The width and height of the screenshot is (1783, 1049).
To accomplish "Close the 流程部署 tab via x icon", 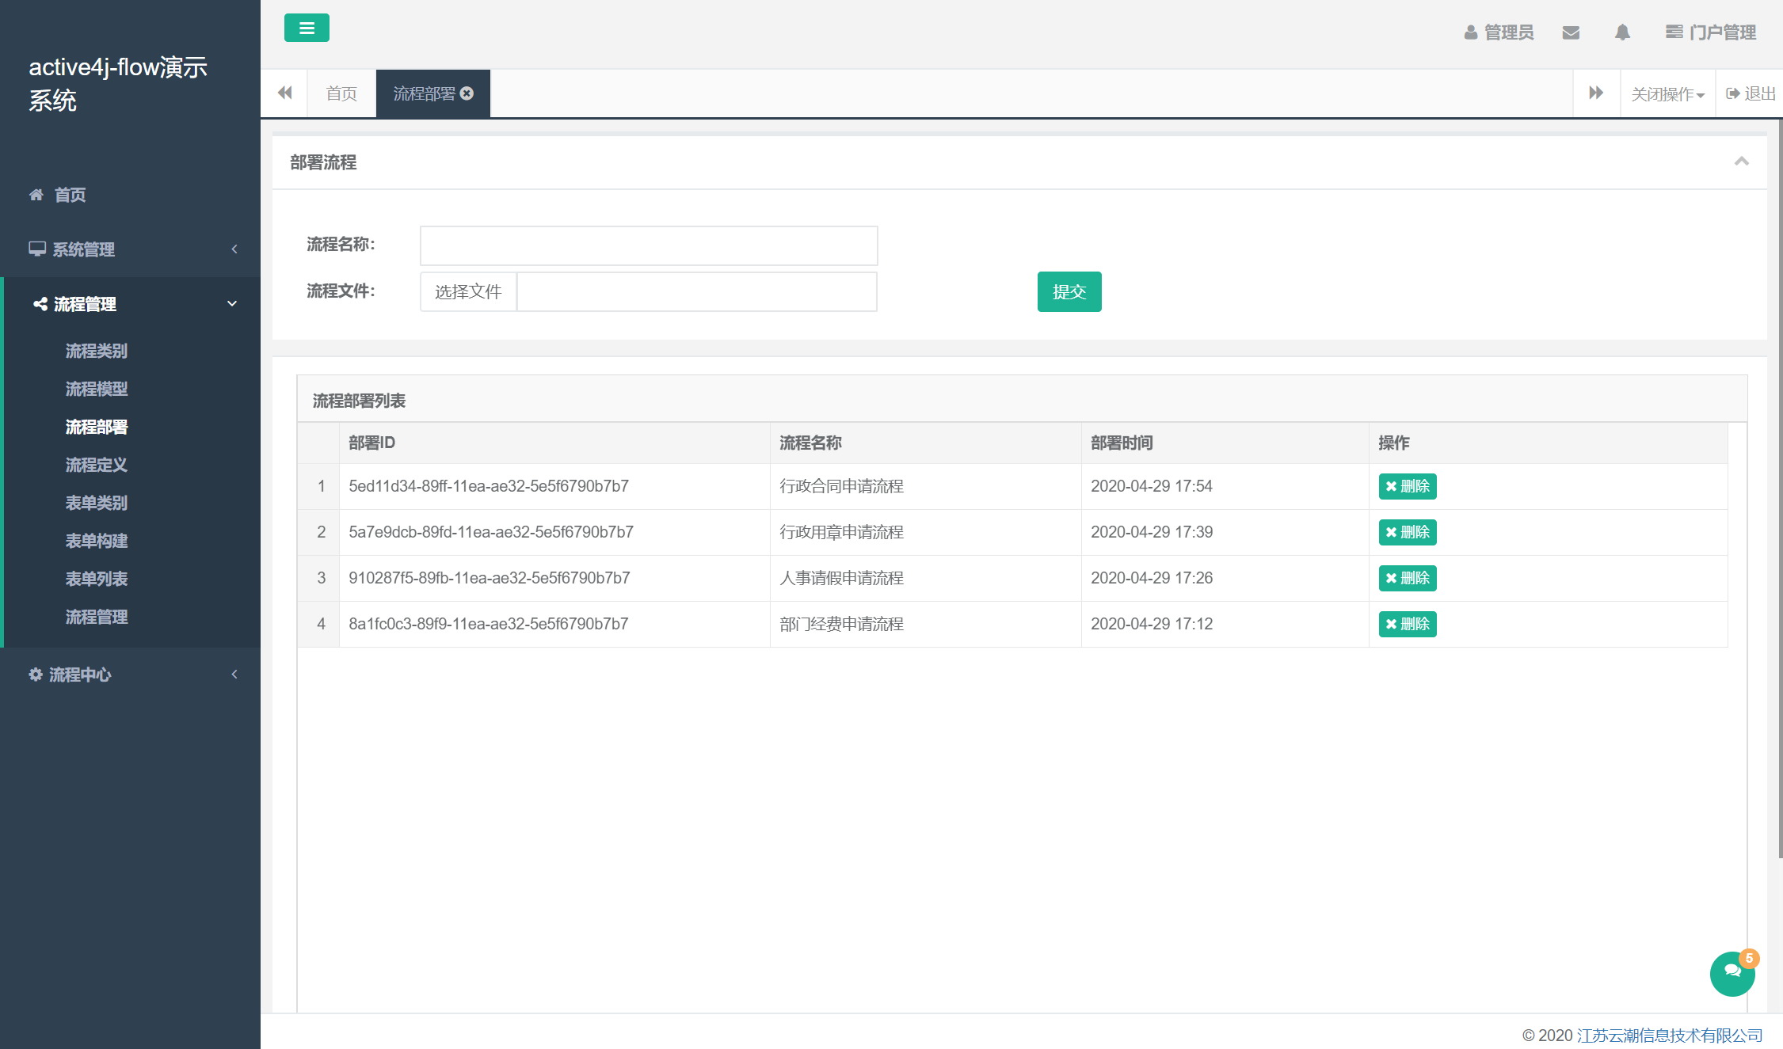I will pos(467,93).
